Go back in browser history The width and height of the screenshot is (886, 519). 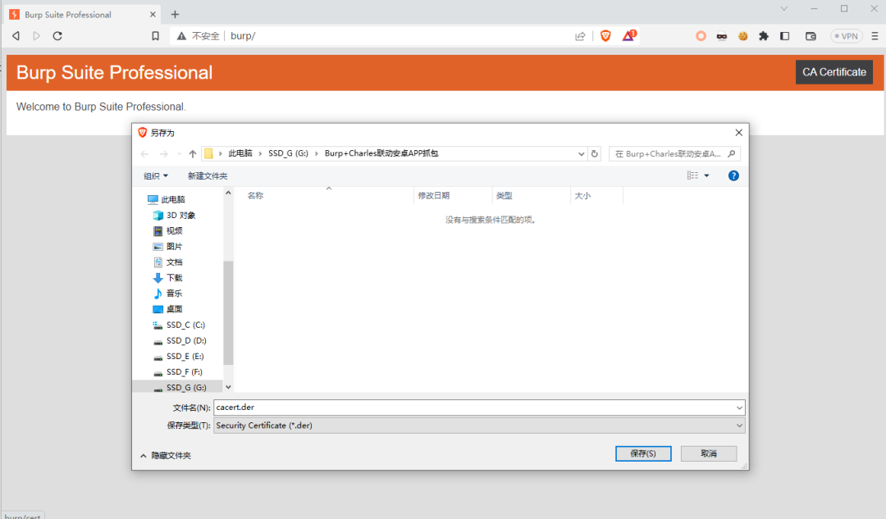coord(16,36)
